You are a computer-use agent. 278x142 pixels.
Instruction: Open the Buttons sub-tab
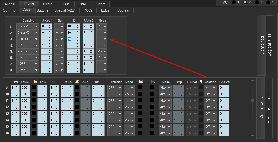pyautogui.click(x=42, y=10)
